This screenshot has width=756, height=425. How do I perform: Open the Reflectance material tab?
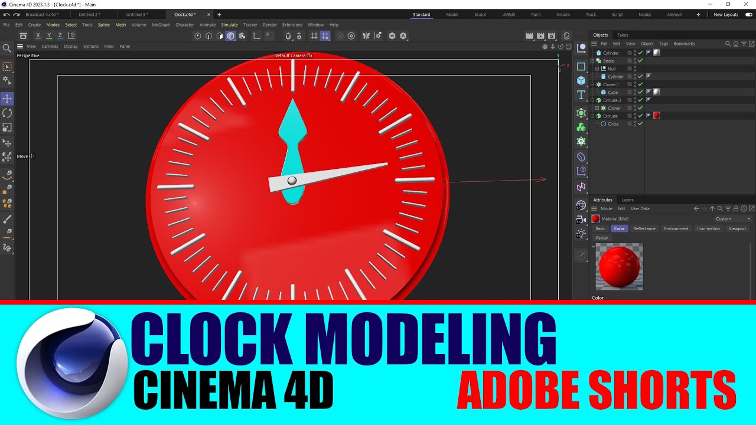click(644, 228)
